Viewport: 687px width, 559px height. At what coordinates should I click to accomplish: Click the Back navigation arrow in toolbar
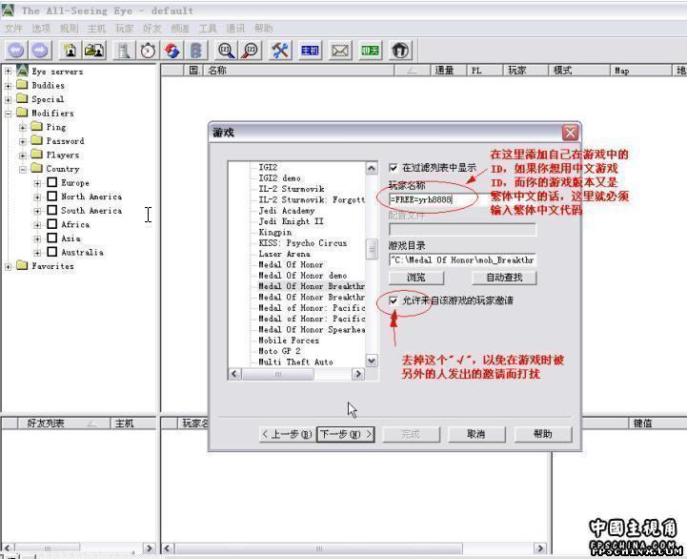click(16, 50)
